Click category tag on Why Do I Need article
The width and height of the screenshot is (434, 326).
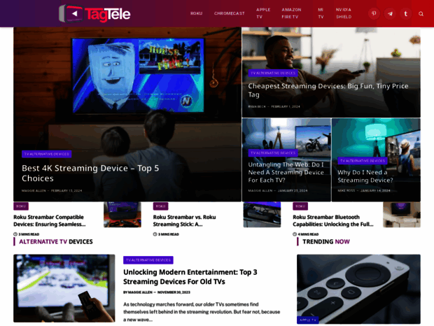point(363,161)
